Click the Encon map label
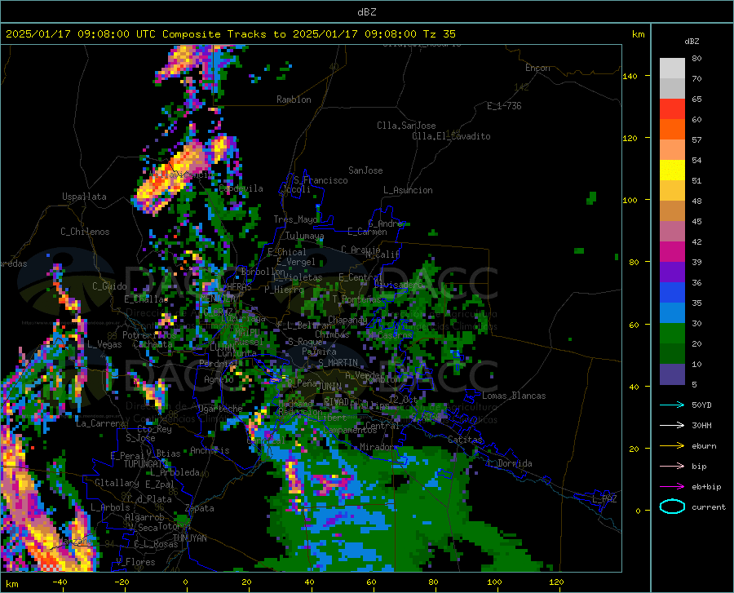This screenshot has width=734, height=593. pyautogui.click(x=537, y=68)
